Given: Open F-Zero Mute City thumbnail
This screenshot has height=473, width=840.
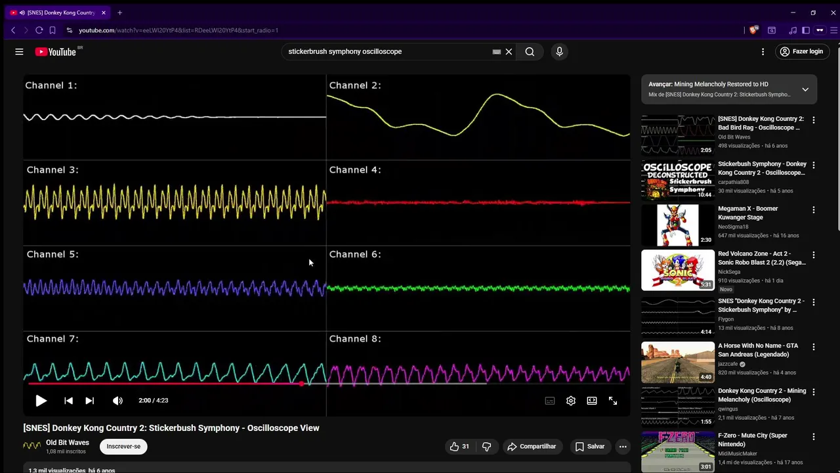Looking at the screenshot, I should (x=678, y=451).
